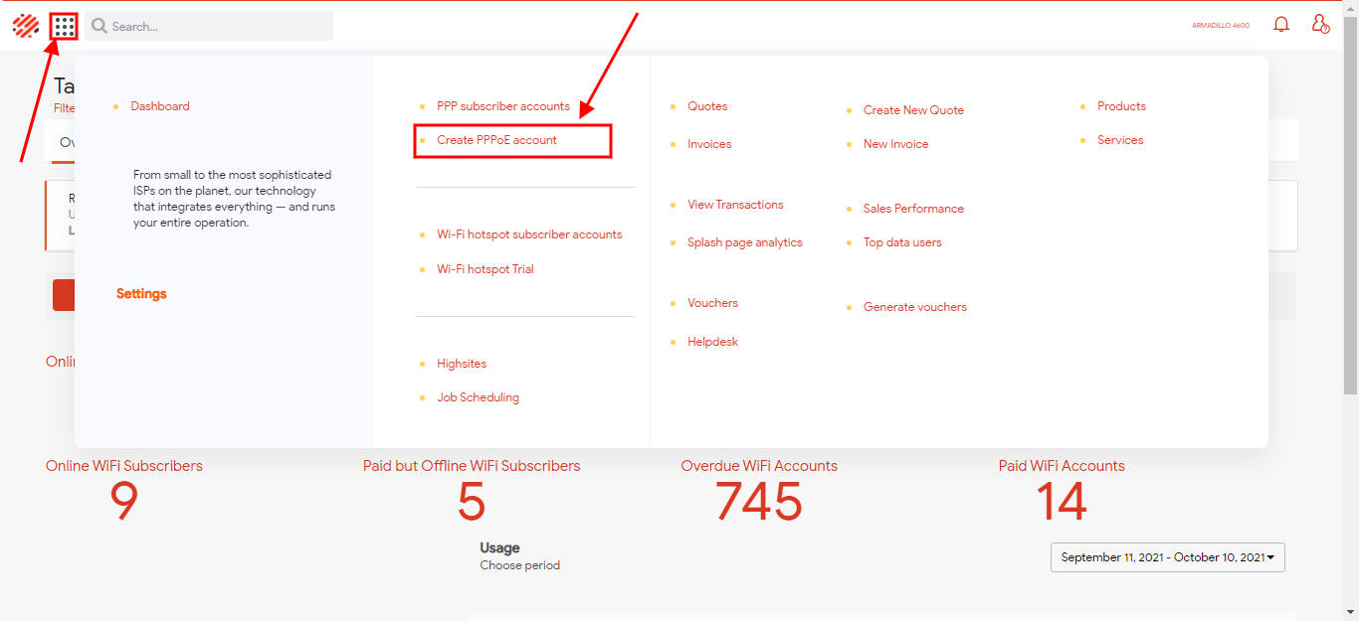Open Wi-Fi hotspot subscriber accounts
This screenshot has width=1359, height=621.
528,234
